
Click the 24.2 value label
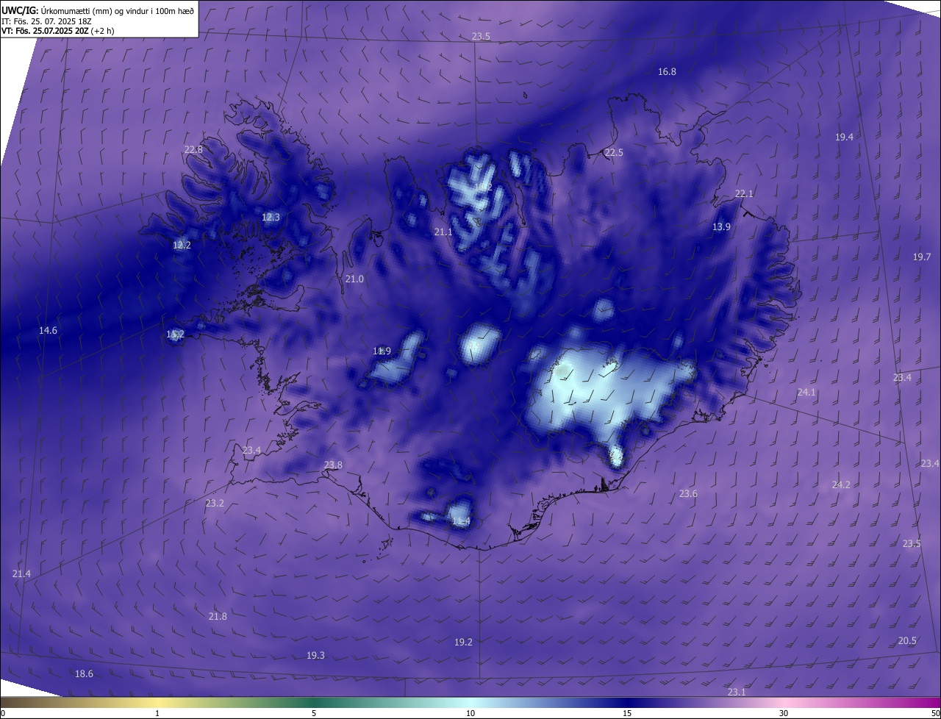point(841,484)
